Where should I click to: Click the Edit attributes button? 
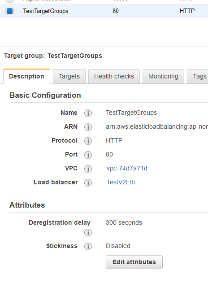click(134, 262)
